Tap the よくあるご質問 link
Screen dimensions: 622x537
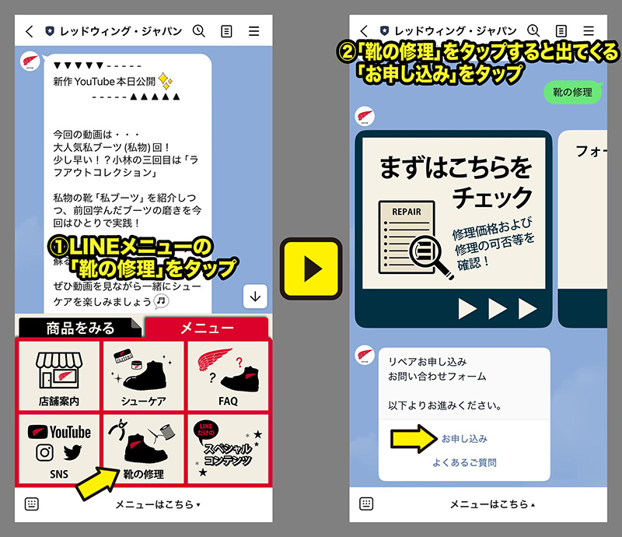click(x=464, y=463)
